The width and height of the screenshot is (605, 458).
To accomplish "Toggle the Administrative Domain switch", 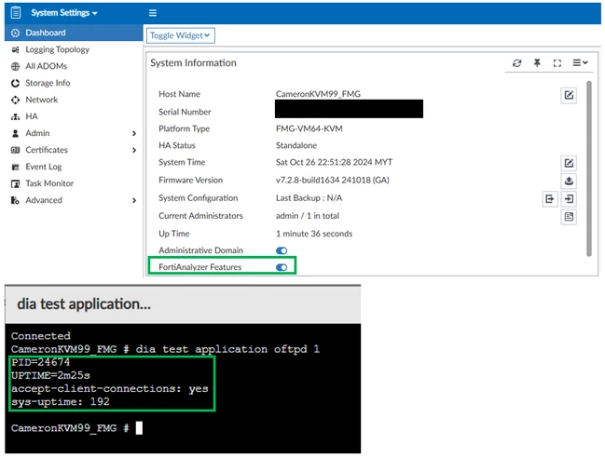I will pos(282,250).
